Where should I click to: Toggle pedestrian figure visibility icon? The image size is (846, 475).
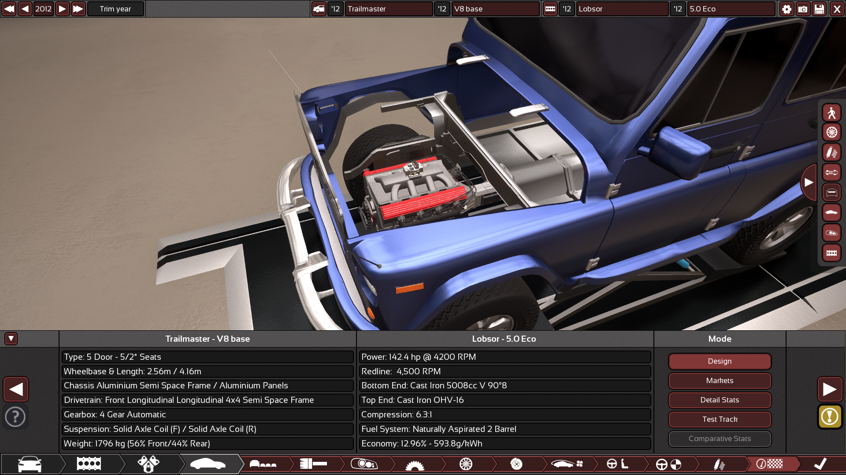click(x=831, y=113)
